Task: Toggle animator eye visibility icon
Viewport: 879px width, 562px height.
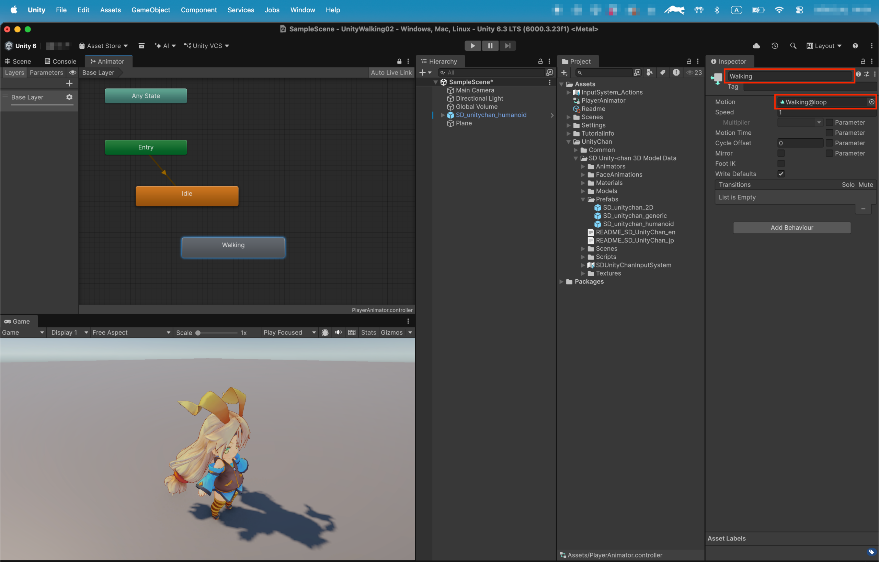Action: tap(73, 72)
